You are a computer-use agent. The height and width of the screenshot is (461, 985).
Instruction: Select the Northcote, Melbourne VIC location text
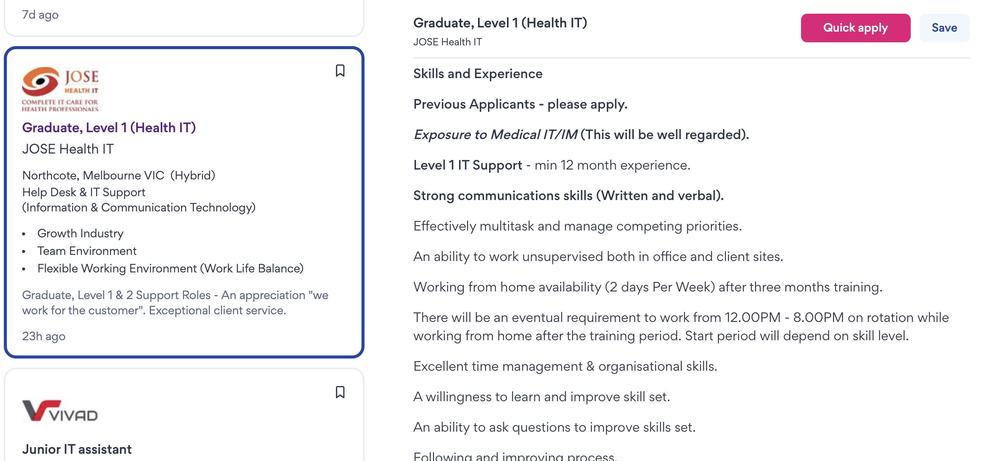point(93,176)
